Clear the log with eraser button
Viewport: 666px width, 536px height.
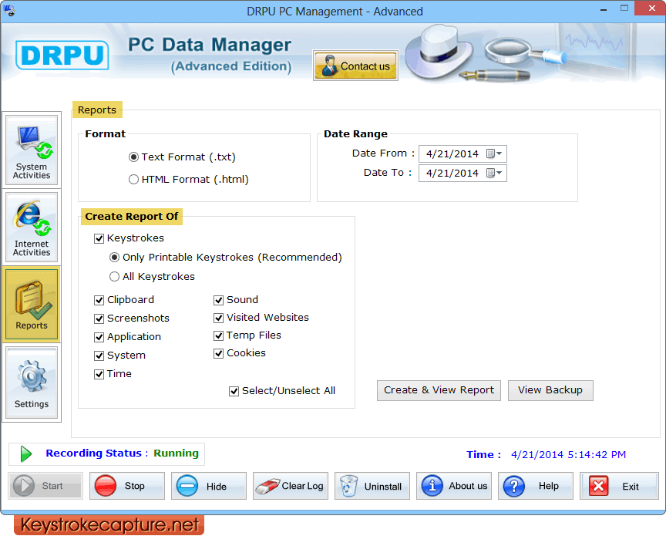click(291, 485)
